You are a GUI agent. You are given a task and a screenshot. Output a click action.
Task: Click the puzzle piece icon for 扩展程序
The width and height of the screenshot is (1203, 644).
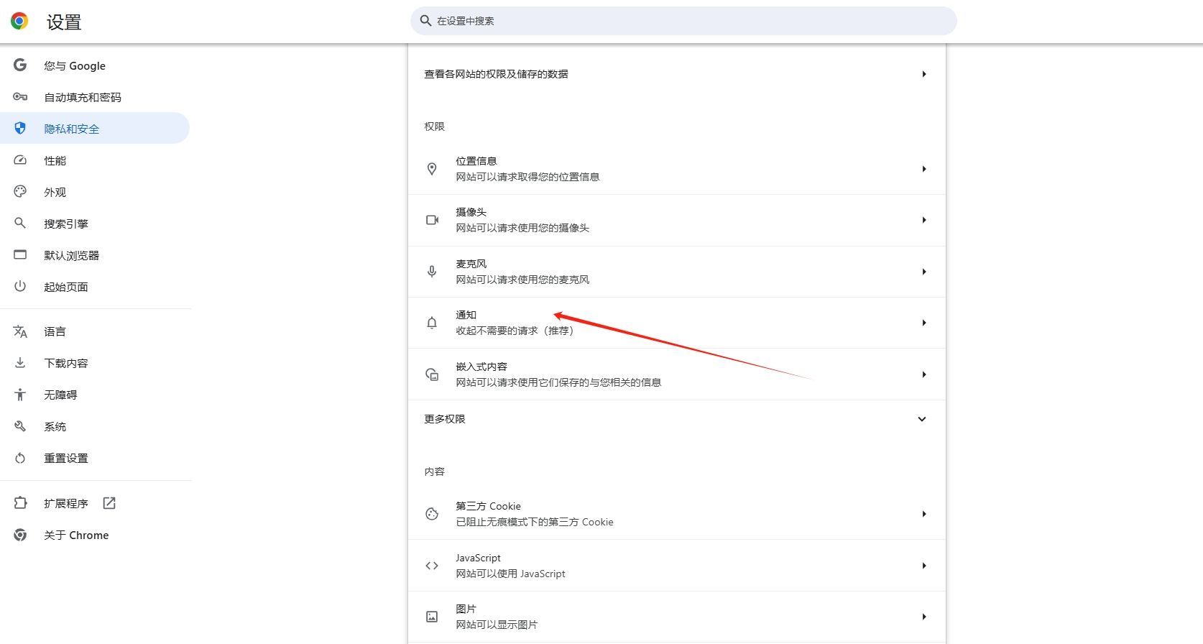click(x=20, y=503)
